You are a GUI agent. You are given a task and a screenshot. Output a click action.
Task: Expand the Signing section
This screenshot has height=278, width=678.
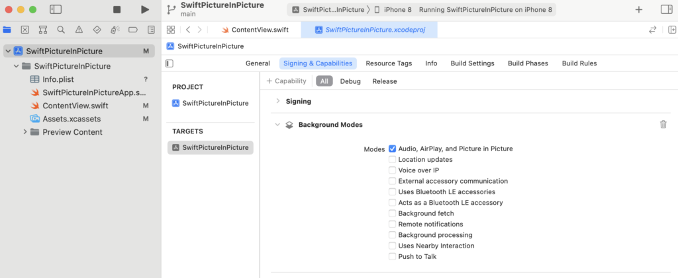pos(277,101)
